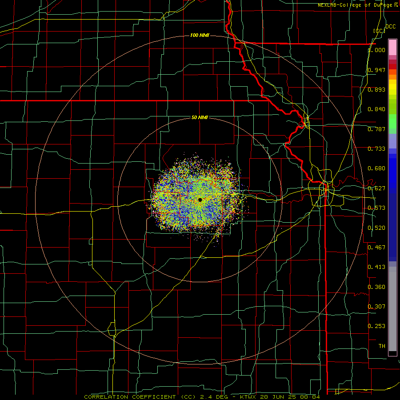Click the 0.360 scale value

pos(376,287)
